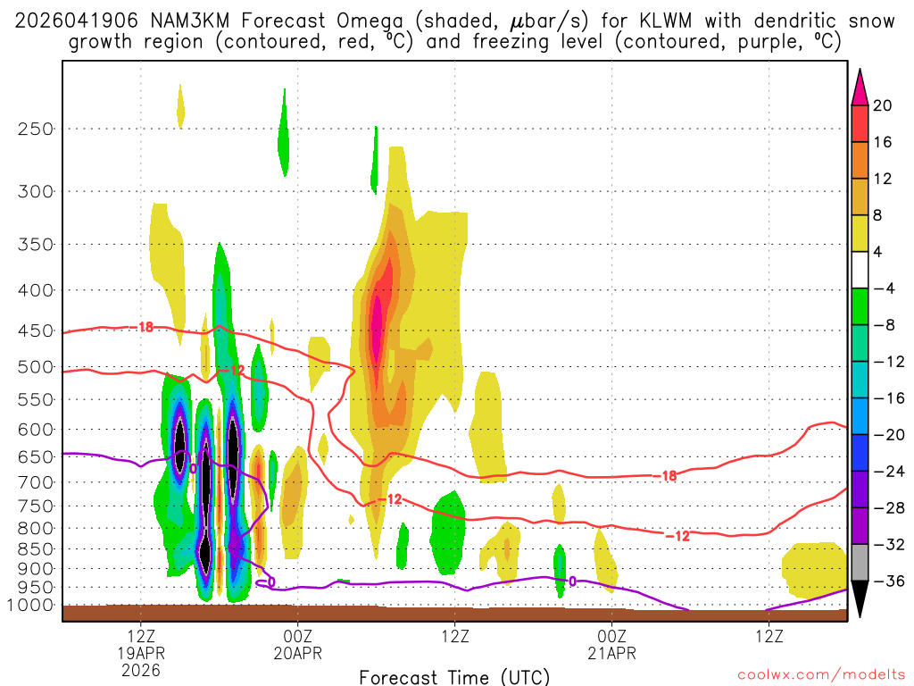This screenshot has height=686, width=914.
Task: Click the coolwx.com/modelts link text
Action: click(x=821, y=675)
